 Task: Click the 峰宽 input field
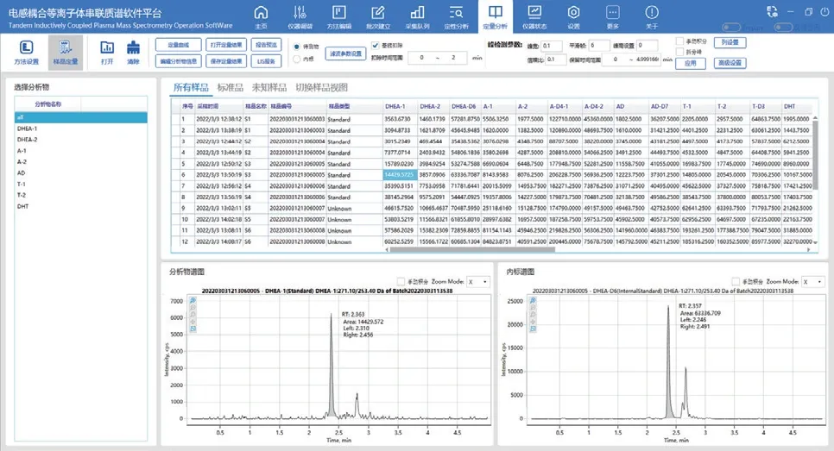pos(552,46)
